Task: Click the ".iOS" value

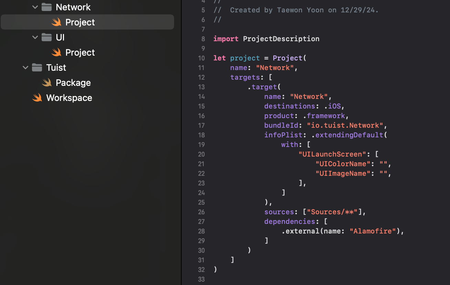Action: pyautogui.click(x=332, y=106)
